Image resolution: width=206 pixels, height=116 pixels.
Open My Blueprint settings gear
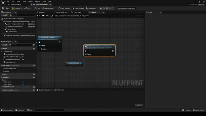click(x=34, y=45)
